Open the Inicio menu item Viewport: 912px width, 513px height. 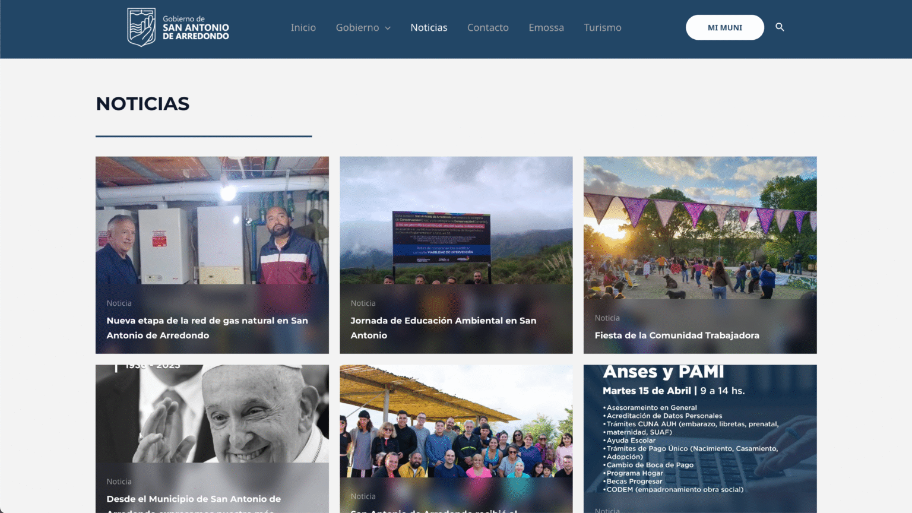(303, 27)
